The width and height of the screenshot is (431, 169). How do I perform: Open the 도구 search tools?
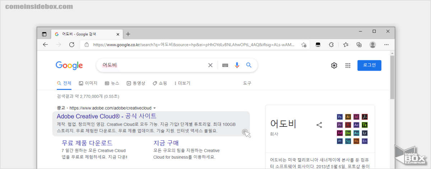[247, 83]
